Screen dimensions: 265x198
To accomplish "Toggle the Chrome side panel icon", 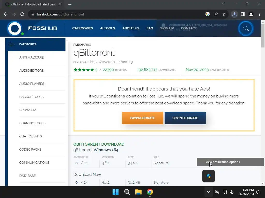I will (243, 14).
